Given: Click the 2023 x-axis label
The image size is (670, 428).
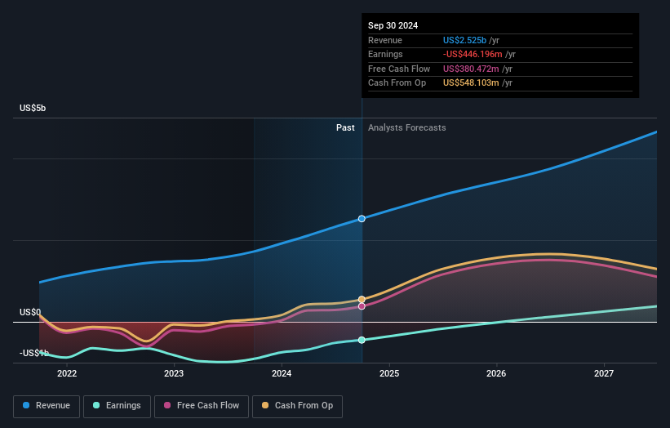Looking at the screenshot, I should coord(174,373).
